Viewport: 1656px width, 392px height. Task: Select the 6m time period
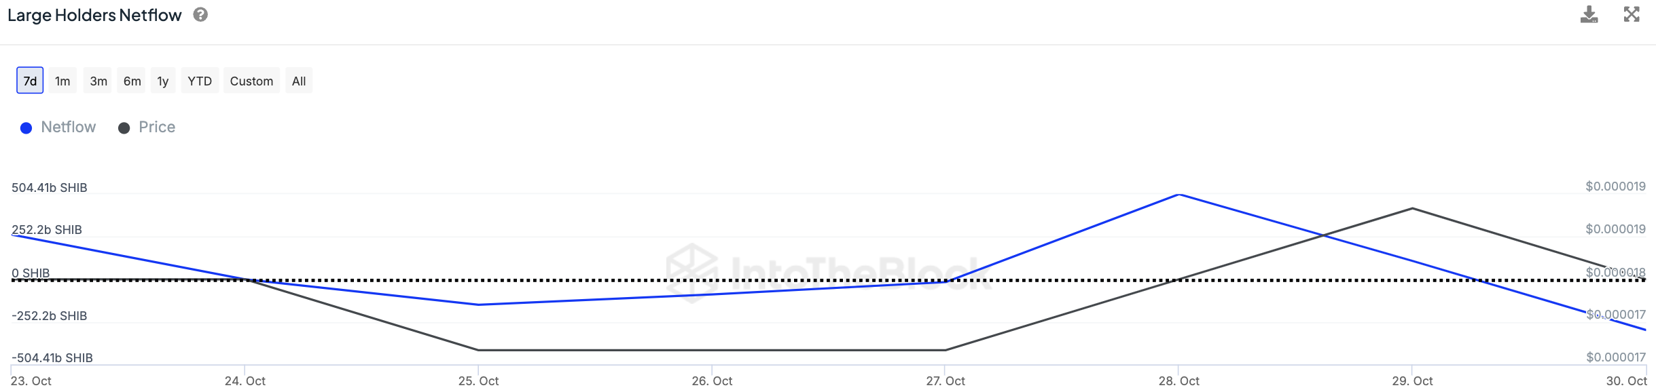pos(132,81)
